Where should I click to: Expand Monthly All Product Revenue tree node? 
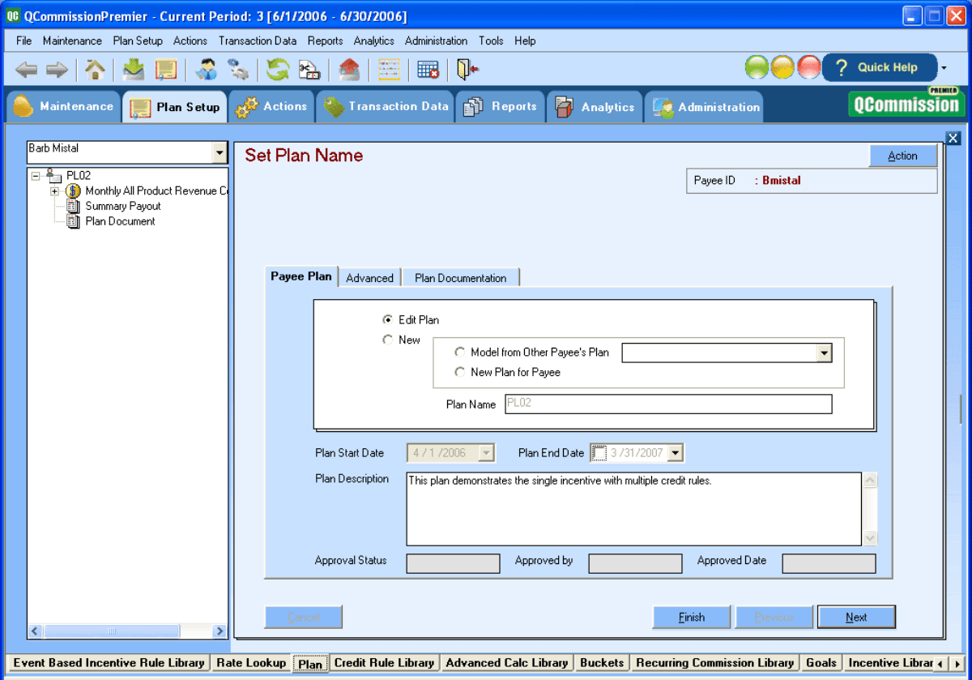pos(55,191)
